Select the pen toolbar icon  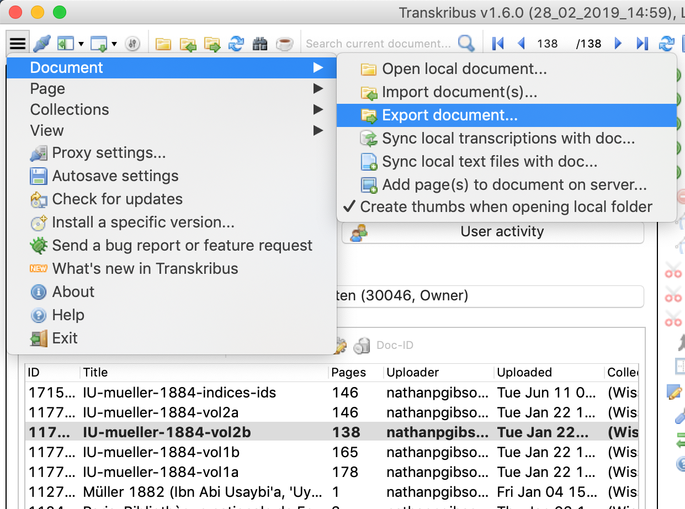[x=42, y=43]
